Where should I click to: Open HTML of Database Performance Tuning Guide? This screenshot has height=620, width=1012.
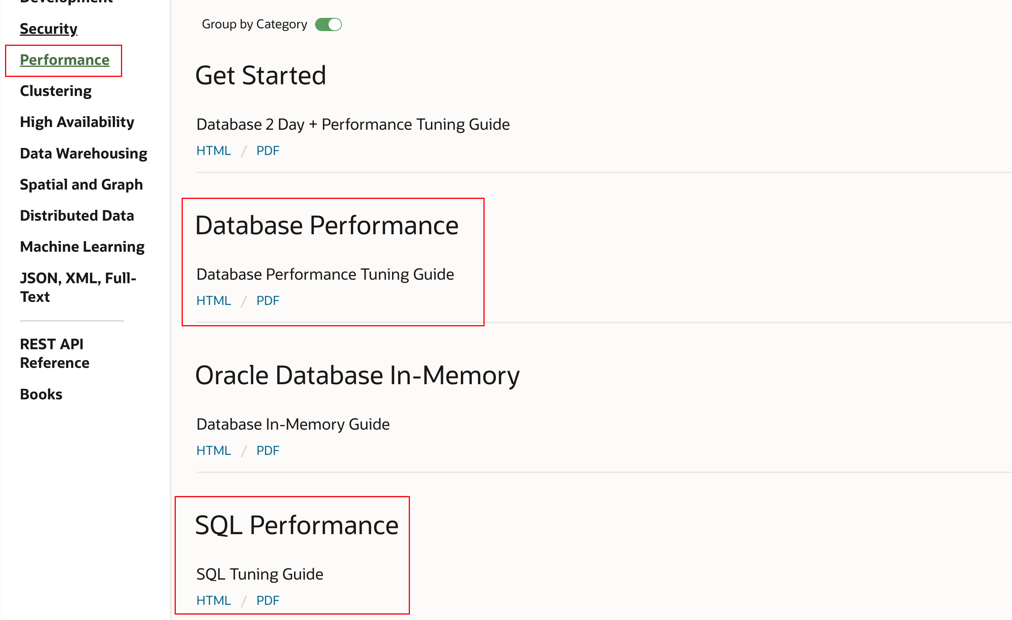pos(214,301)
